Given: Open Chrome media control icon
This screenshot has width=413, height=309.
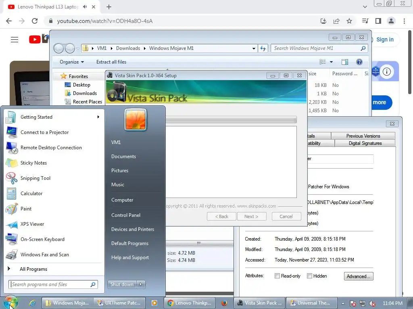Looking at the screenshot, I should pos(365,21).
